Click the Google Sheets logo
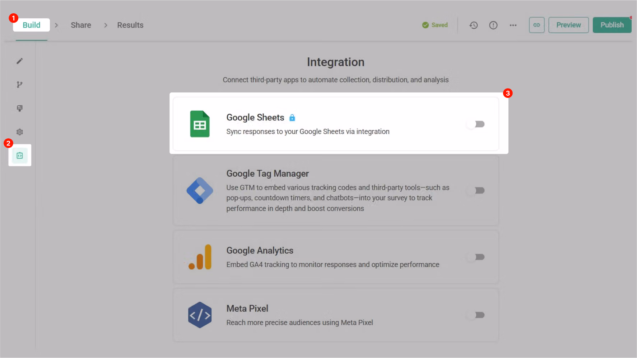The width and height of the screenshot is (637, 358). point(200,124)
